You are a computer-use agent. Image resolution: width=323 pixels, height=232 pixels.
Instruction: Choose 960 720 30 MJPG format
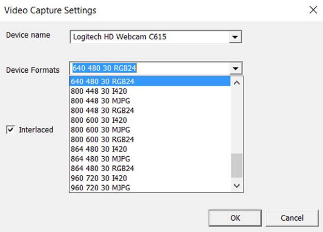click(x=150, y=188)
